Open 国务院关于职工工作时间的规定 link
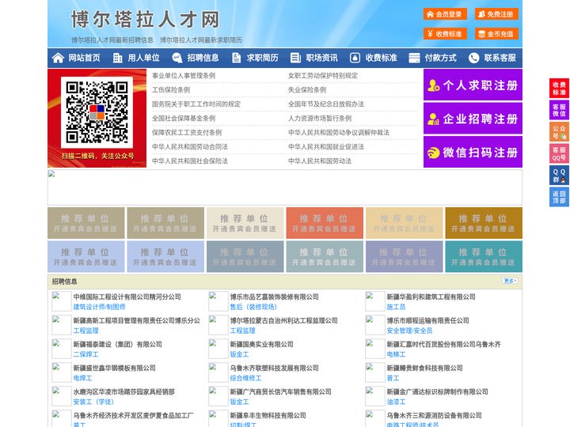 pyautogui.click(x=196, y=104)
